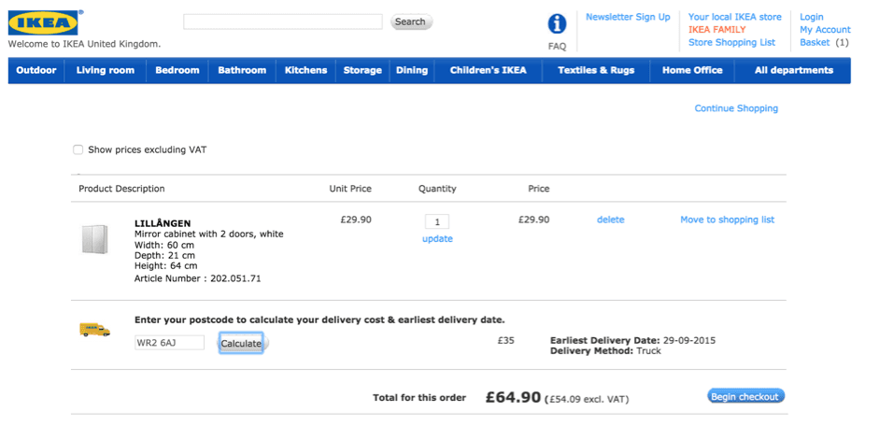Open the Store Shopping List link
Image resolution: width=879 pixels, height=440 pixels.
tap(731, 43)
